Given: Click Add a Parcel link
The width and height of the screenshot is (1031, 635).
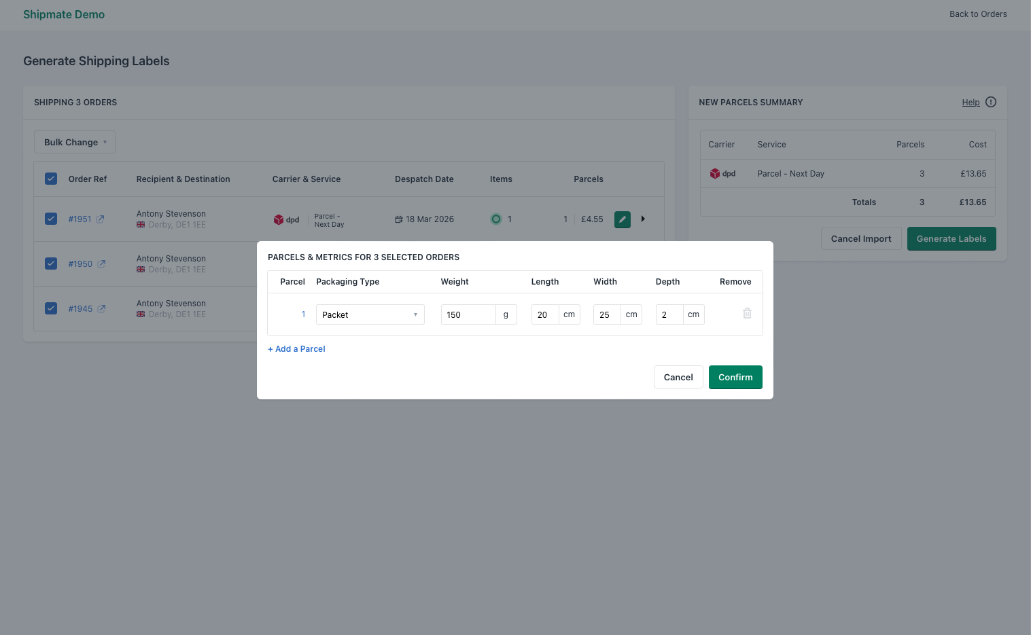Looking at the screenshot, I should (x=296, y=348).
